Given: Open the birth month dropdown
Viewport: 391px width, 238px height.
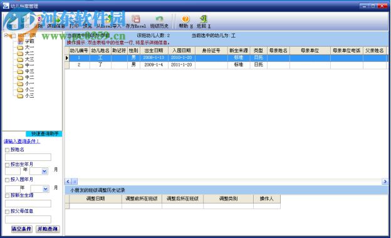Looking at the screenshot, I should [44, 171].
